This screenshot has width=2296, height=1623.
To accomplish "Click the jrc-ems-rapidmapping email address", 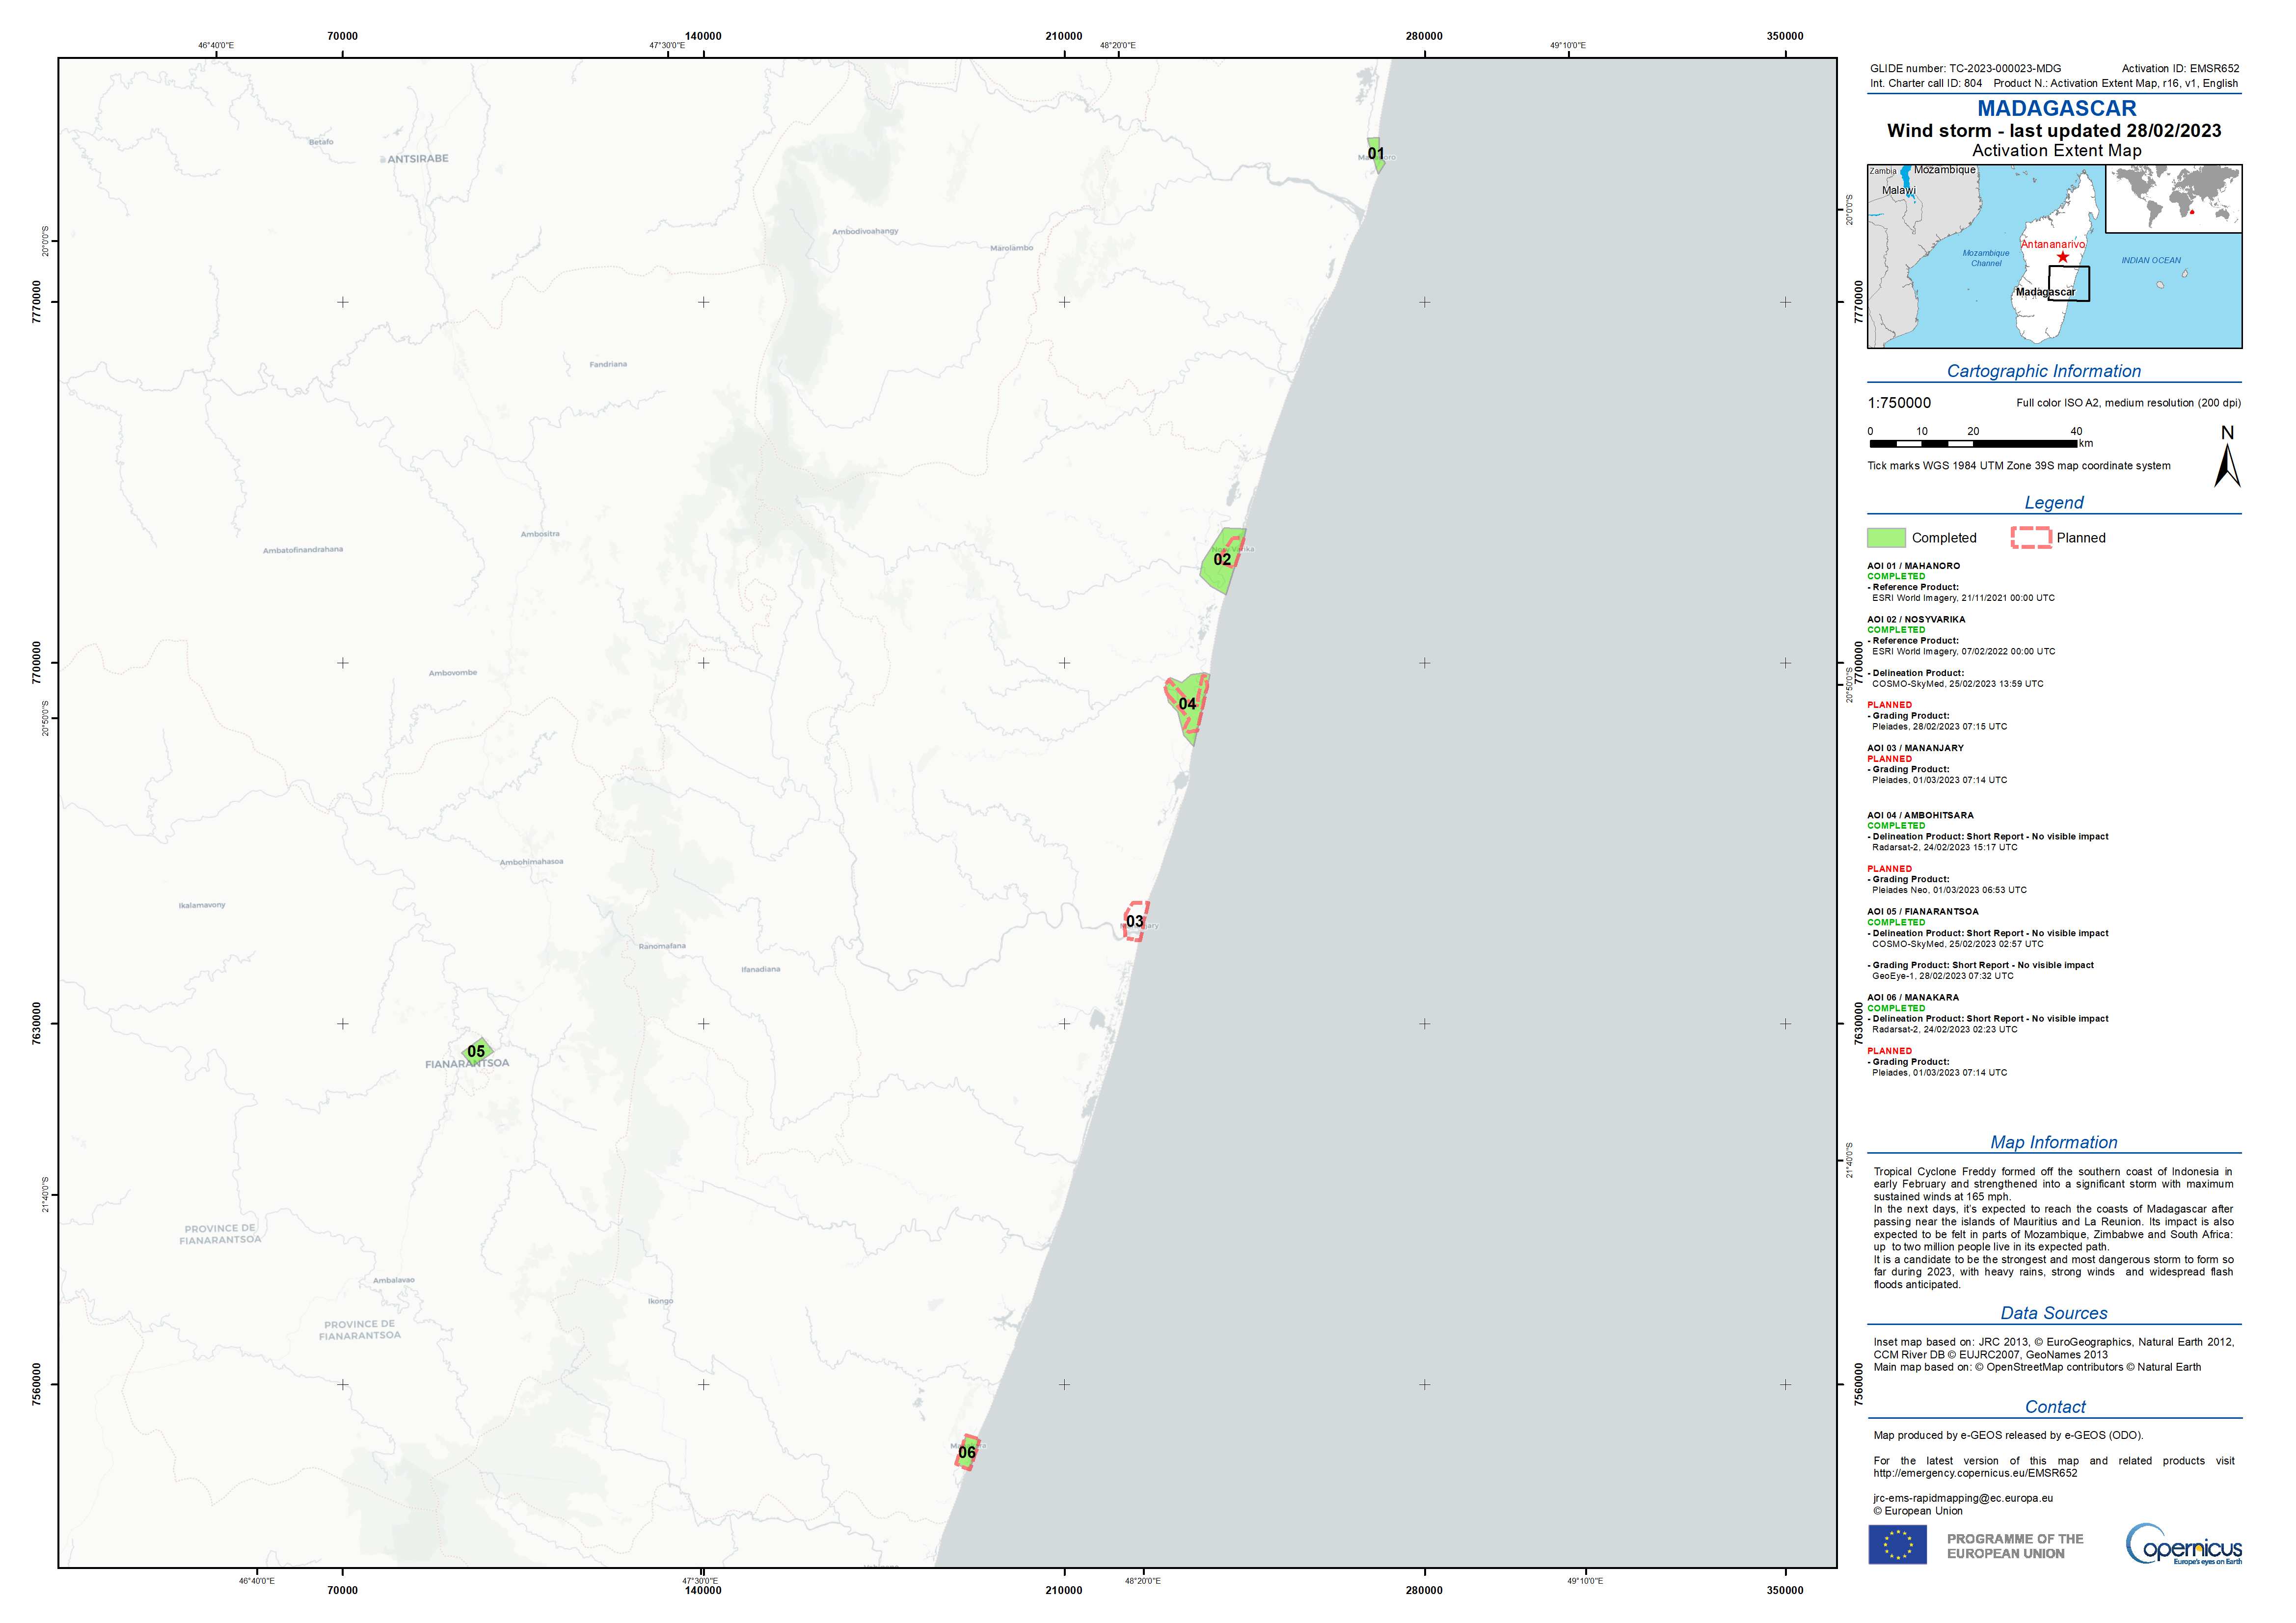I will pyautogui.click(x=1963, y=1498).
